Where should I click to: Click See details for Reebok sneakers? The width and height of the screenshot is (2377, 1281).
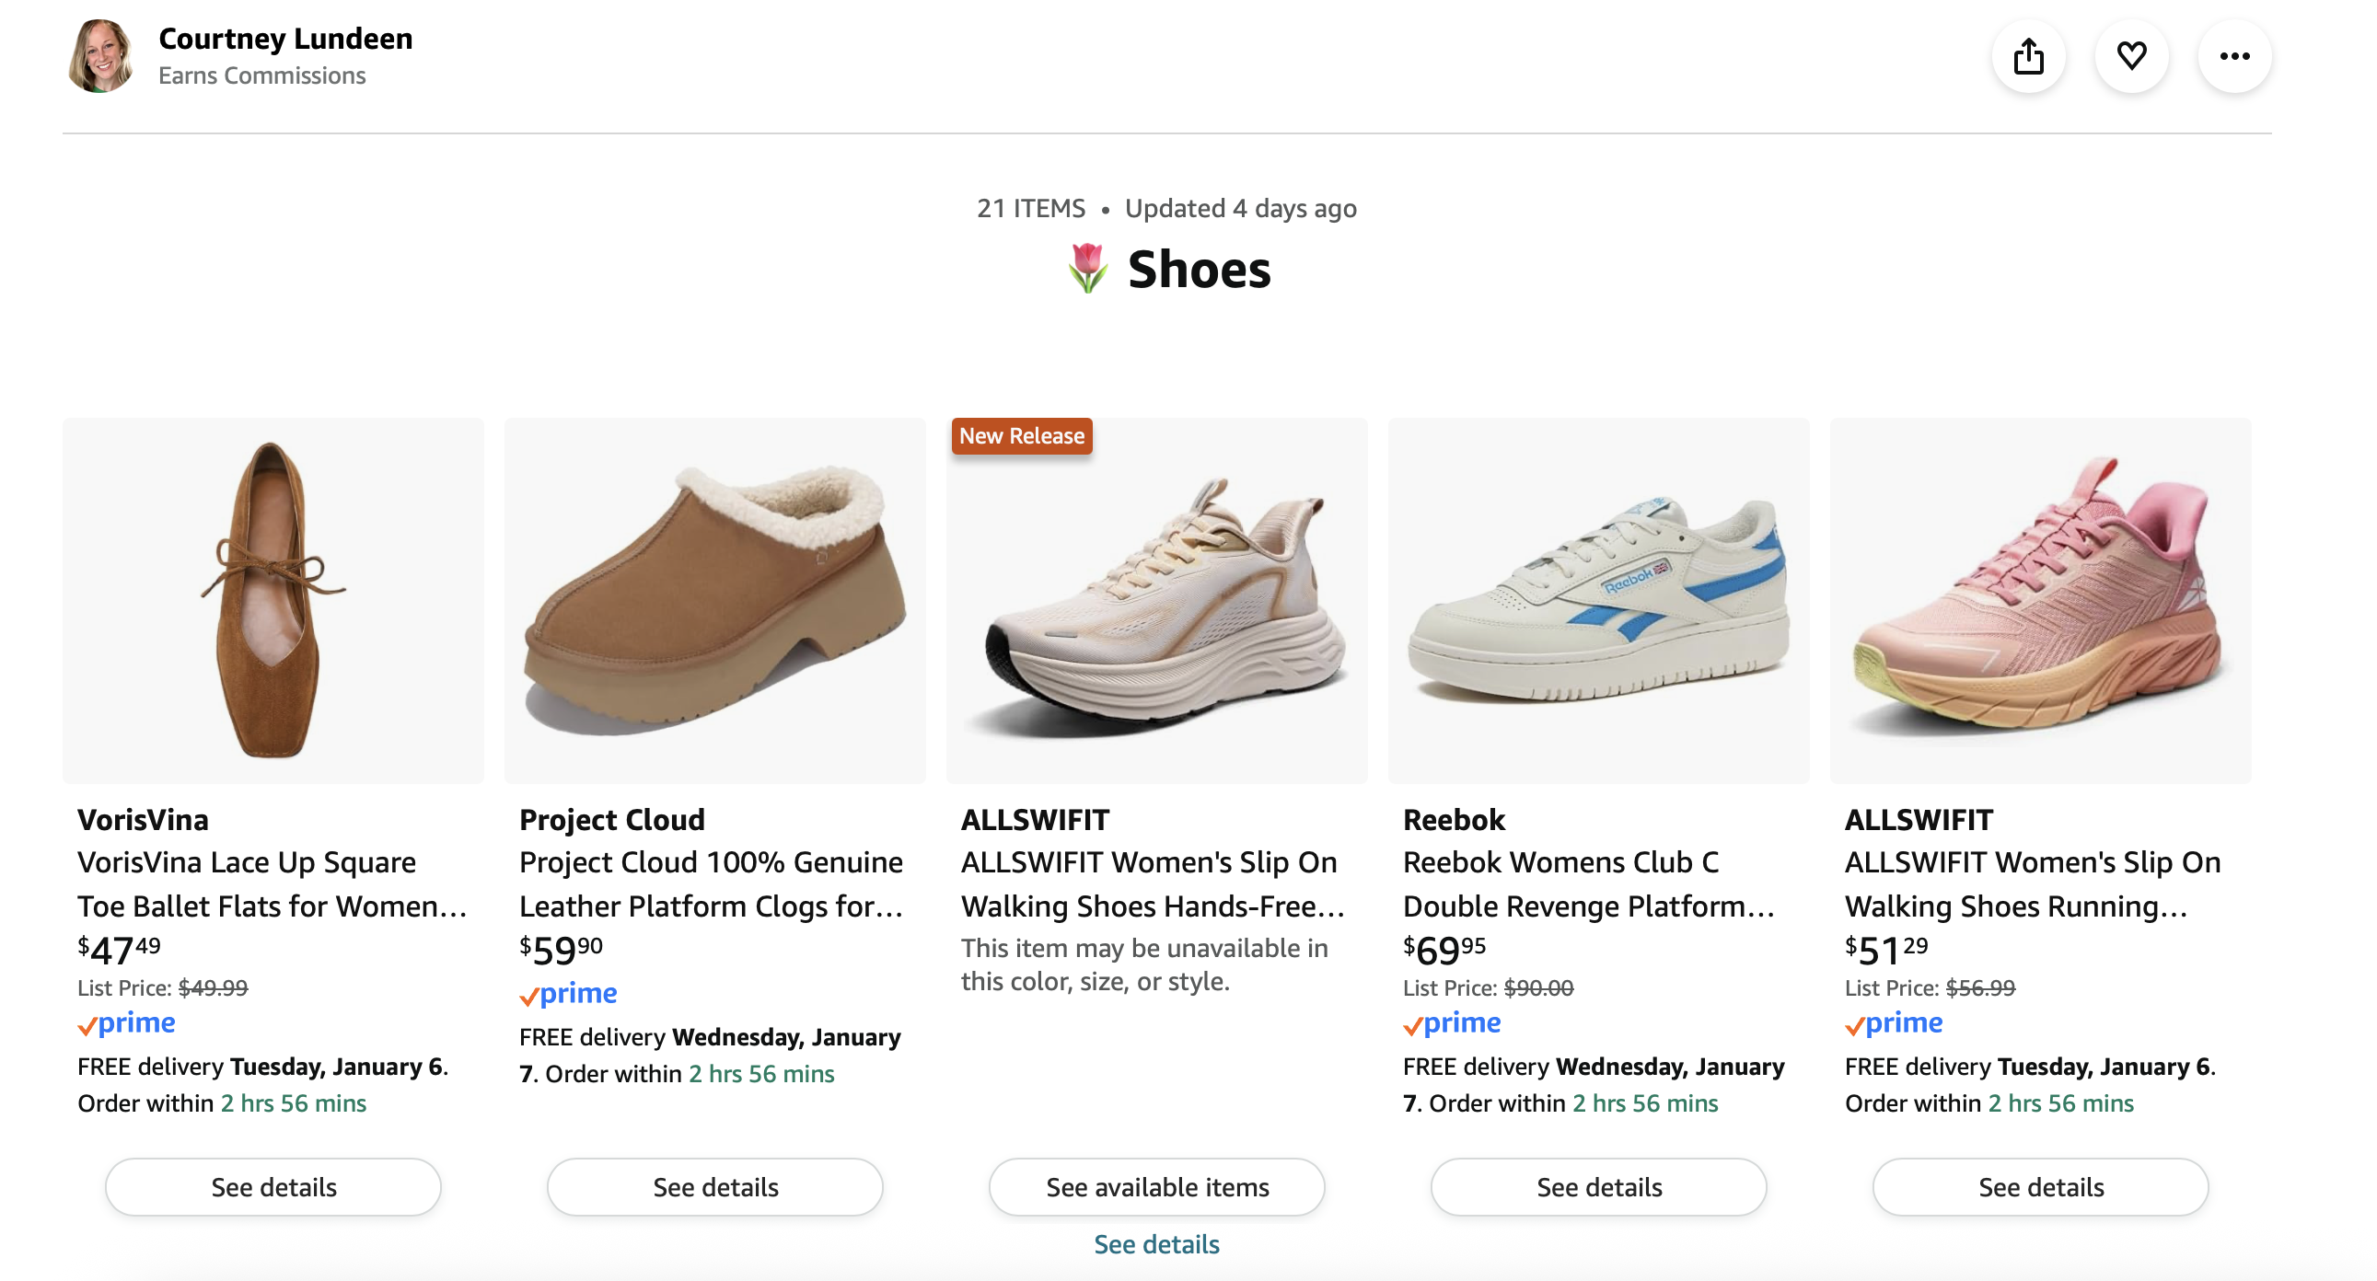tap(1598, 1187)
